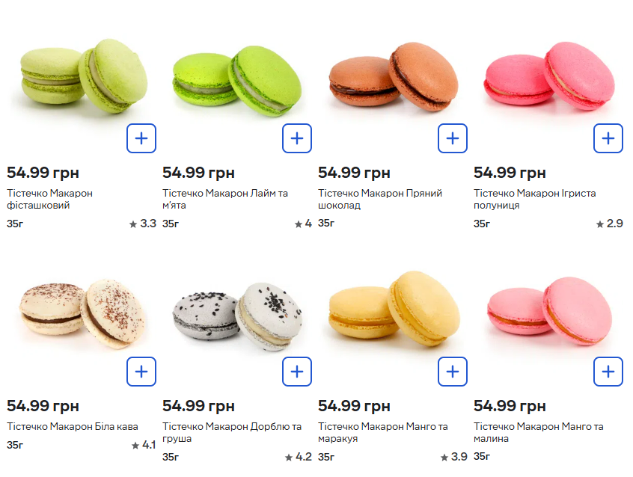
Task: Add Макарон Манго та малина to cart
Action: 608,372
